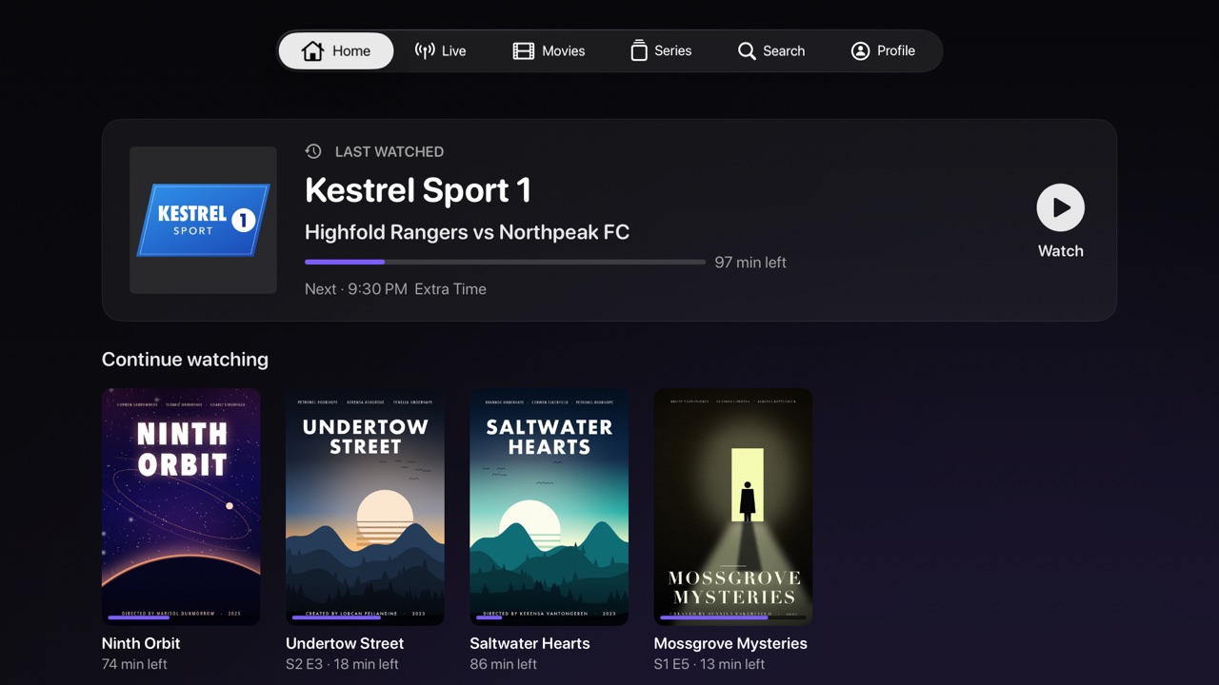Click the last watched clock icon
The height and width of the screenshot is (685, 1219).
[x=313, y=151]
